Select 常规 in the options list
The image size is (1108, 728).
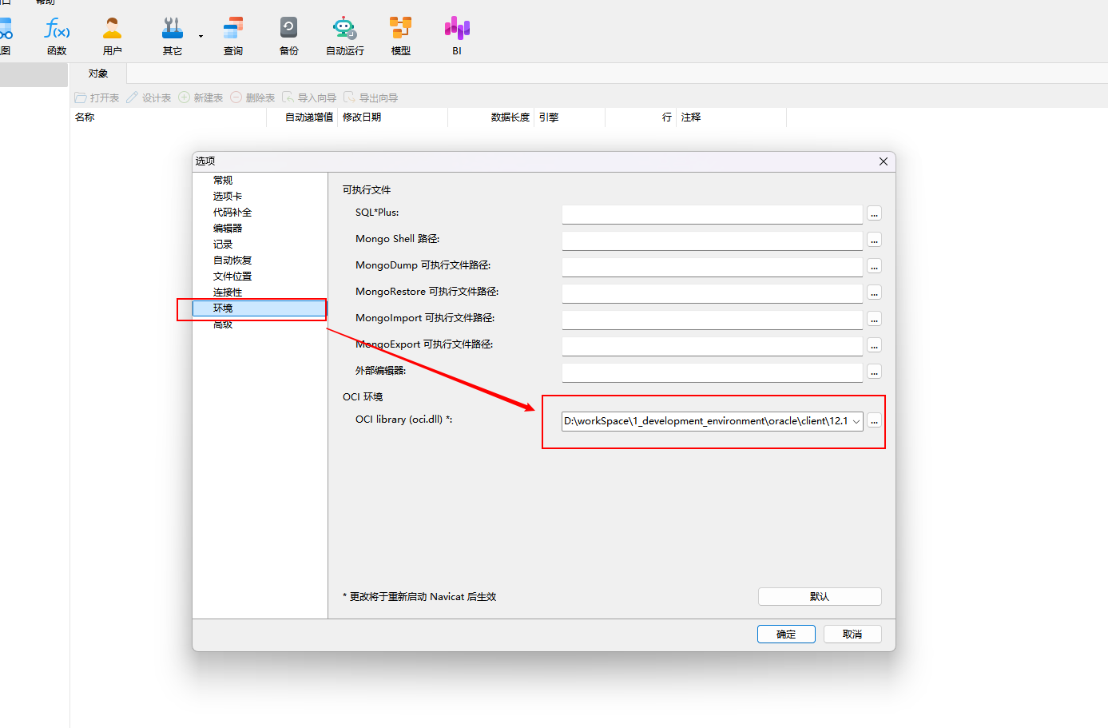click(223, 181)
